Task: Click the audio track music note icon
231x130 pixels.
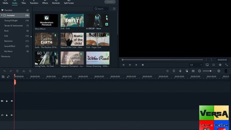Action: coord(2,115)
